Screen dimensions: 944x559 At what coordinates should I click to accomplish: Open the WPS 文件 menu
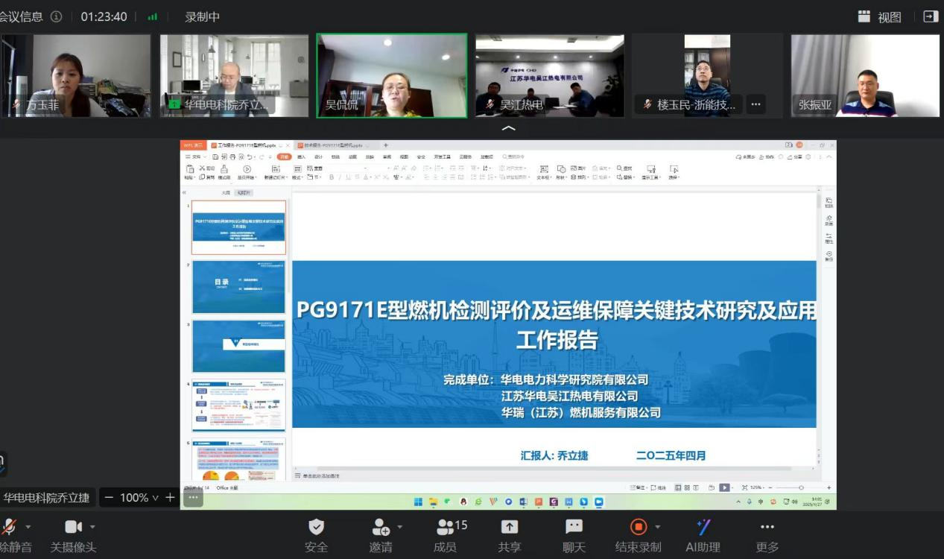[197, 157]
